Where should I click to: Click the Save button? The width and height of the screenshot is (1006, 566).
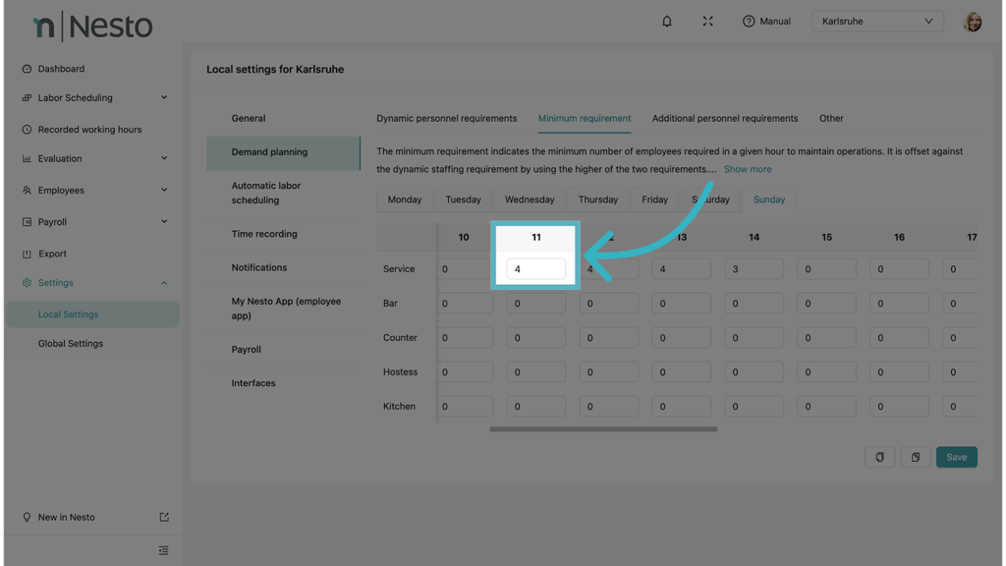click(956, 457)
